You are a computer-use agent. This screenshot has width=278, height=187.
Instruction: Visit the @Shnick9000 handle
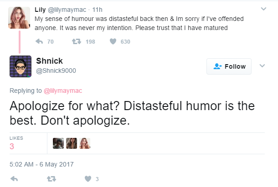pyautogui.click(x=56, y=71)
